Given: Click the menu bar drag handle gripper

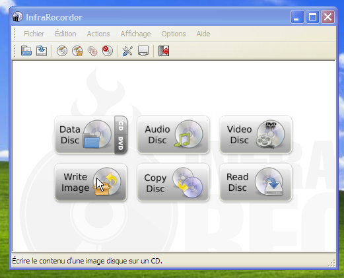Looking at the screenshot, I should click(15, 34).
